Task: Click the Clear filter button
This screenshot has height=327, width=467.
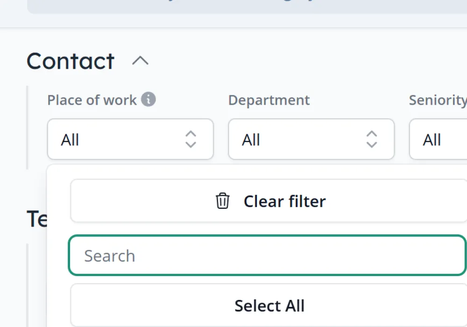Action: pos(269,201)
